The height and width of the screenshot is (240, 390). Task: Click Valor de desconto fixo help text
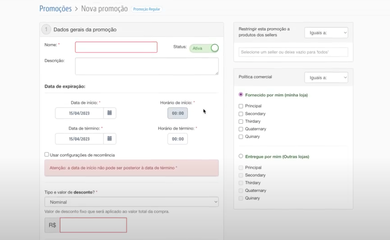point(107,212)
